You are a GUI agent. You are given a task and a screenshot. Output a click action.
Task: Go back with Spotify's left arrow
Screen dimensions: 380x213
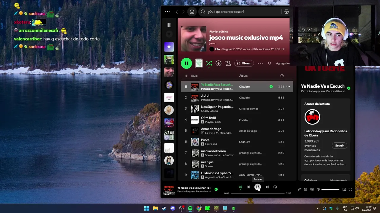(177, 12)
